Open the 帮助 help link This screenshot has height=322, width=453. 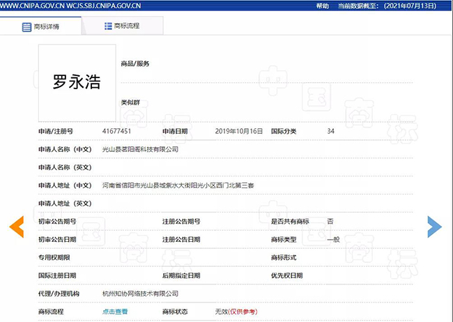(x=322, y=5)
